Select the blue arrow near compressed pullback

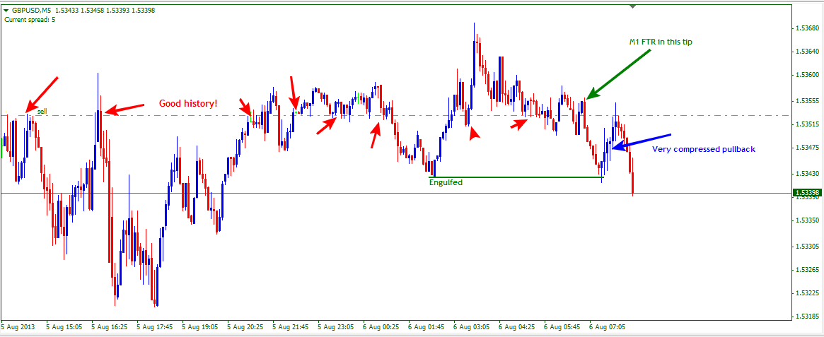(640, 141)
